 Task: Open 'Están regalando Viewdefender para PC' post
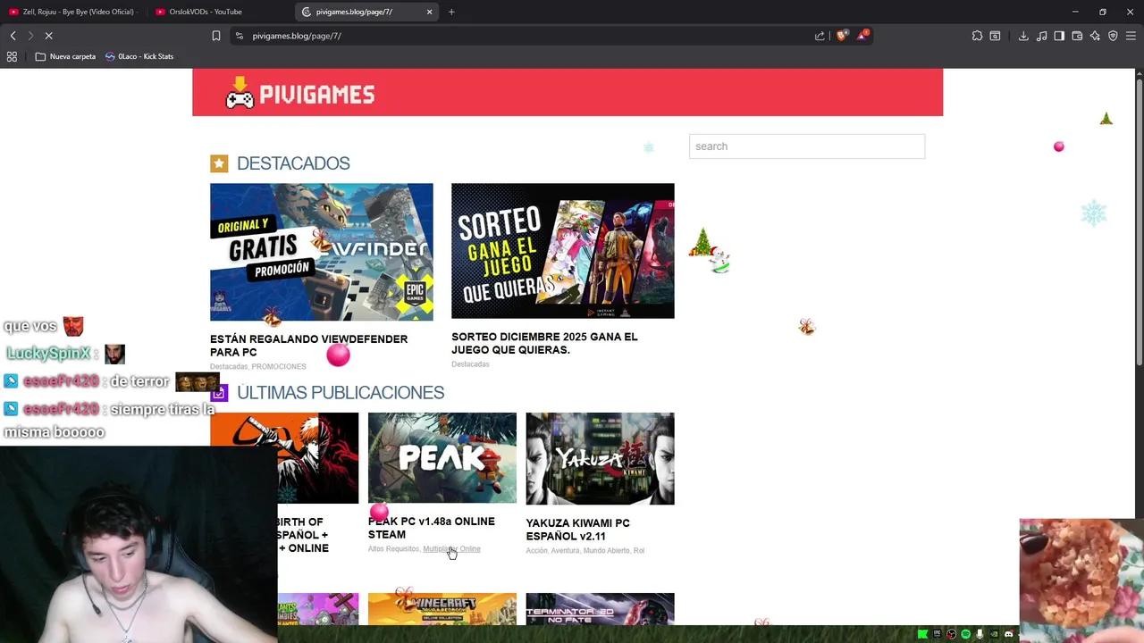[x=308, y=346]
